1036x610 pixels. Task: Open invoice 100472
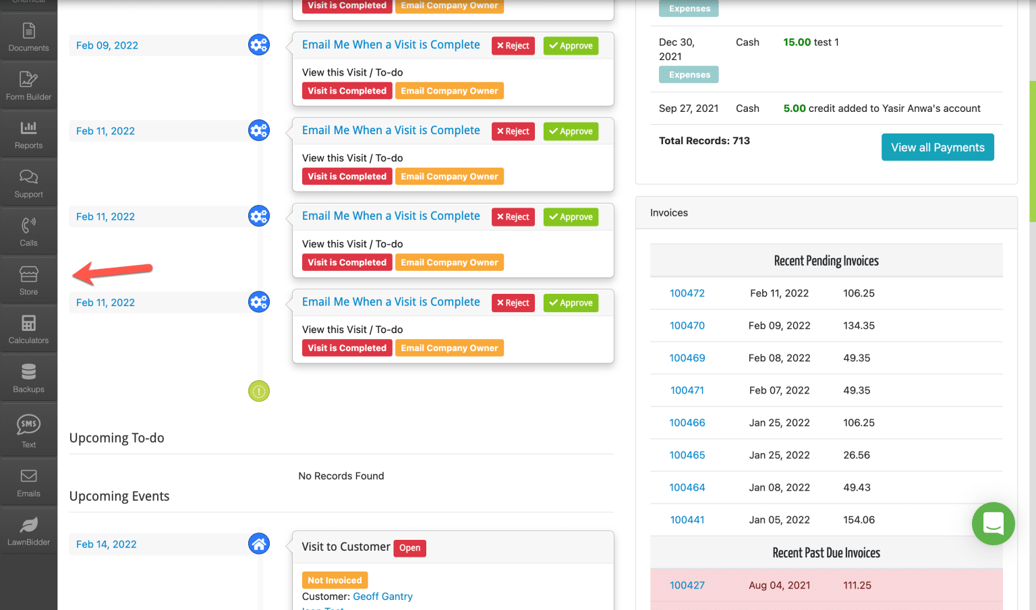tap(687, 293)
